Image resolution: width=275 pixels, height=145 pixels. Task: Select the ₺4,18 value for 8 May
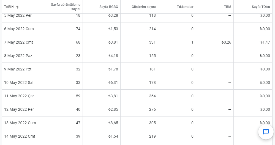[x=113, y=56]
